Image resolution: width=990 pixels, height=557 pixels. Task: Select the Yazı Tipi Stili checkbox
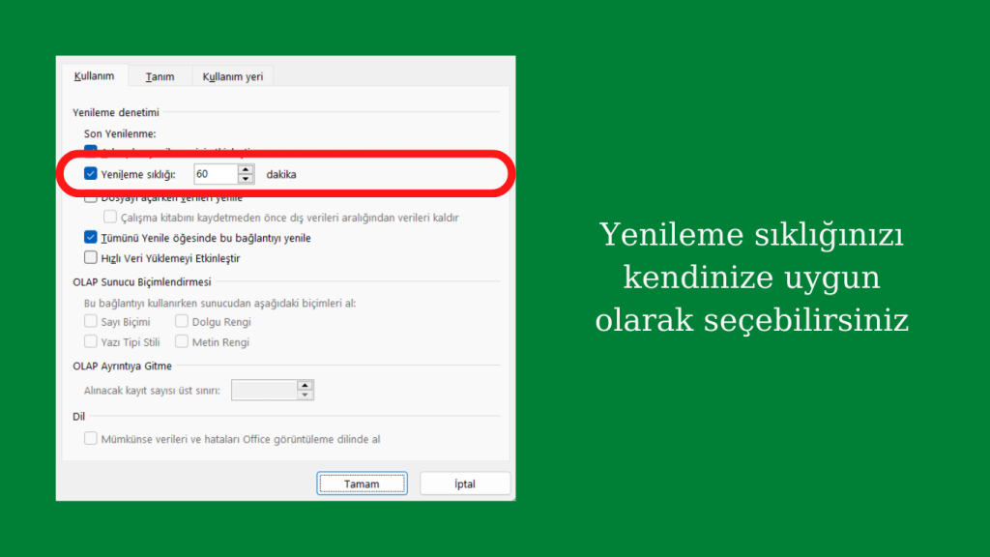coord(91,341)
